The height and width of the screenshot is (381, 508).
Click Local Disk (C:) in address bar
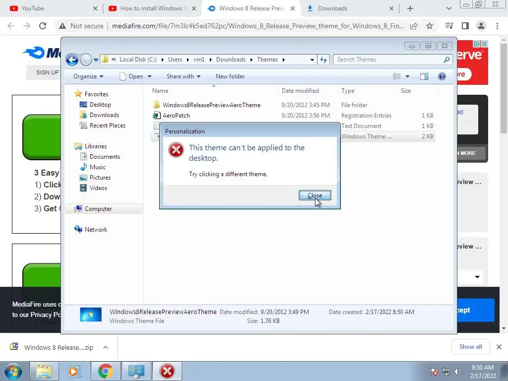[138, 60]
